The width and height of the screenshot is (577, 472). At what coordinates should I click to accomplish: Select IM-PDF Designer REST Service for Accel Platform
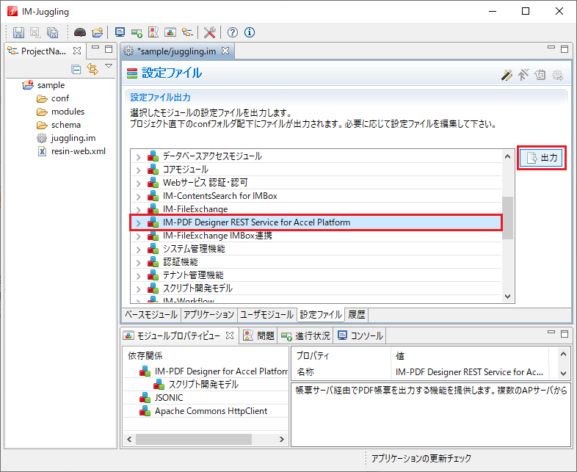316,222
